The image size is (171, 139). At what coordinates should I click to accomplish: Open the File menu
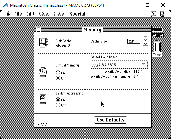pos(18,14)
